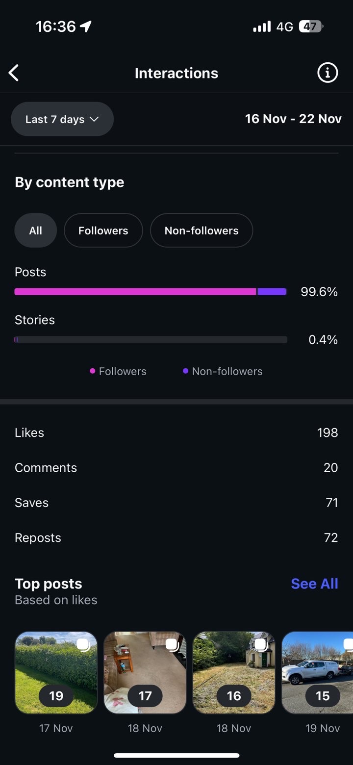
Task: Select the Followers filter chip
Action: 103,230
